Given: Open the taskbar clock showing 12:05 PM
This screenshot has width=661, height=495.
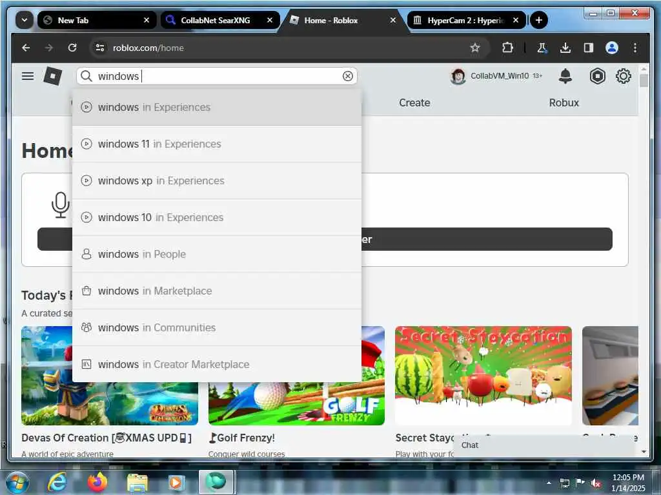Looking at the screenshot, I should pos(628,483).
